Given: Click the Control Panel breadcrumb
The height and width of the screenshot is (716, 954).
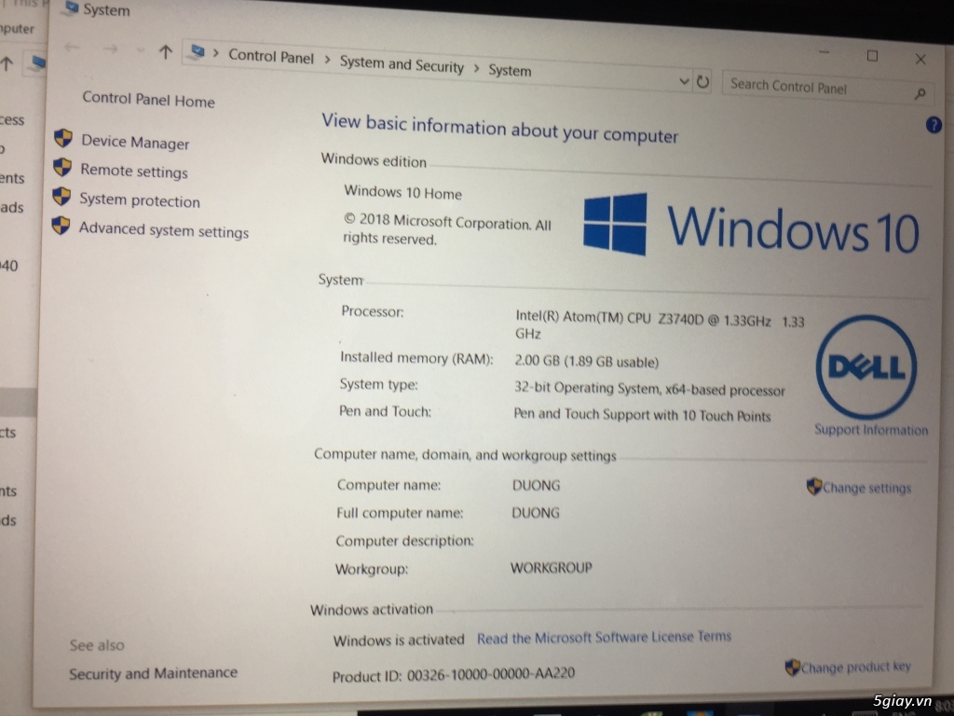Looking at the screenshot, I should coord(271,57).
